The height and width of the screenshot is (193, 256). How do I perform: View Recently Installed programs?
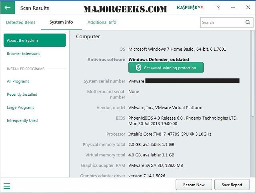point(22,94)
